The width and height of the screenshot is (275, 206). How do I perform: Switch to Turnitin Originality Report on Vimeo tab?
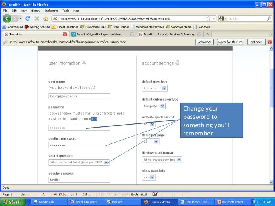tap(99, 34)
